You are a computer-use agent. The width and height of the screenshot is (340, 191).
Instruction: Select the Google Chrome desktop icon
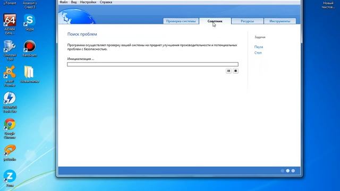coord(10,128)
